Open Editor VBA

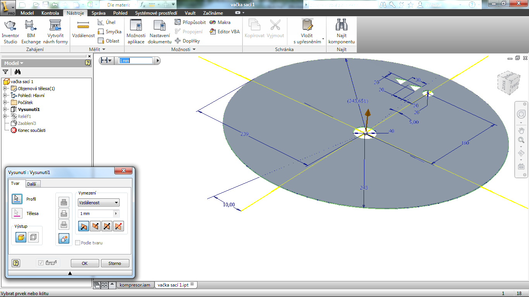[x=225, y=32]
